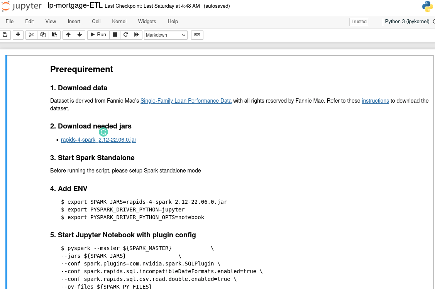
Task: Click the save and checkpoint icon
Action: point(5,35)
